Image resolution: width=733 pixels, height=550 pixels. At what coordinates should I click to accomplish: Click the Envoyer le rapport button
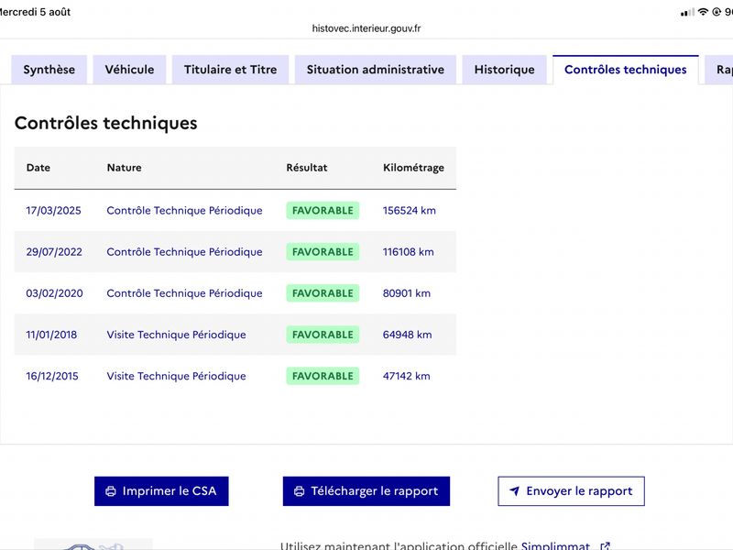coord(571,491)
